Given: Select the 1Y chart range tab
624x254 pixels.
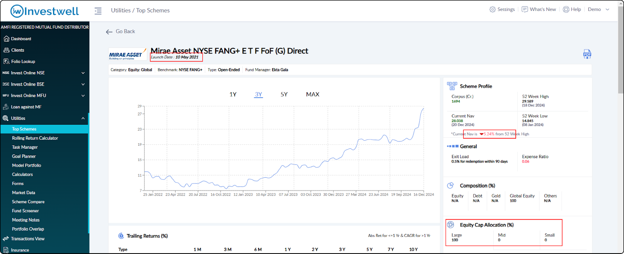Looking at the screenshot, I should 233,94.
